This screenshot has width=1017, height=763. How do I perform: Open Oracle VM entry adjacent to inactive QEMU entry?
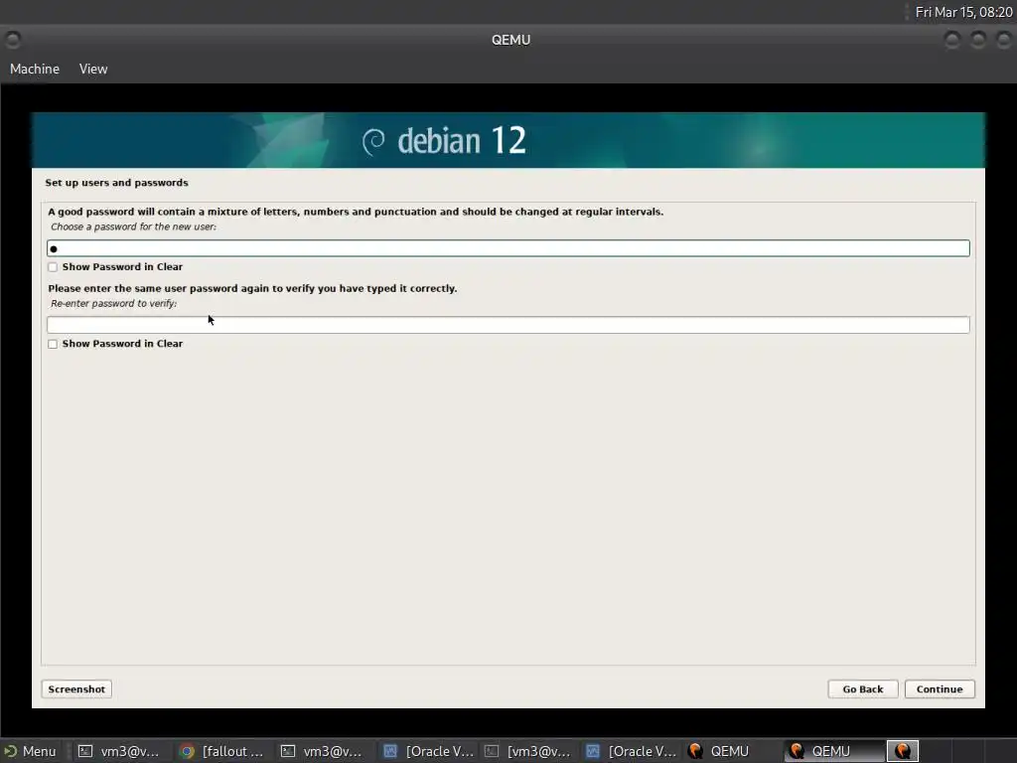pos(632,751)
